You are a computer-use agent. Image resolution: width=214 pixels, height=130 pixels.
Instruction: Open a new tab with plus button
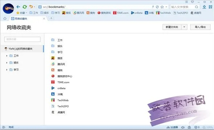coord(51,18)
